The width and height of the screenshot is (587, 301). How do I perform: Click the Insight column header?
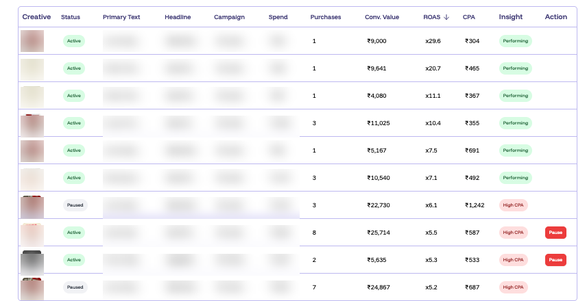511,17
